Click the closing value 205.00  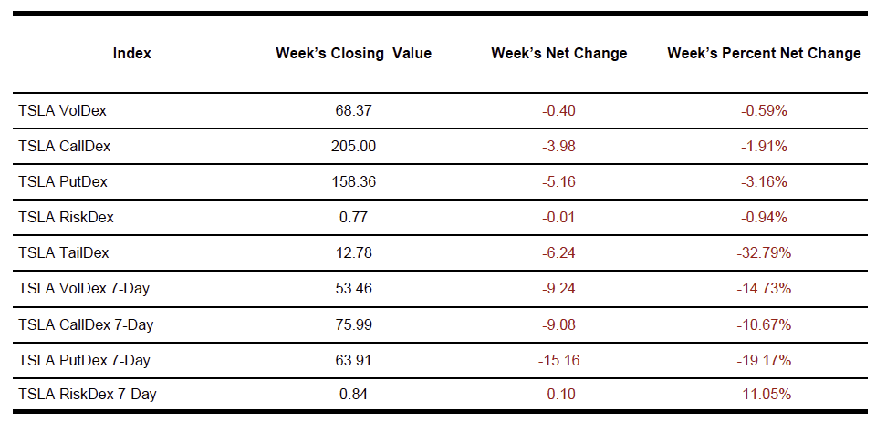pos(354,146)
